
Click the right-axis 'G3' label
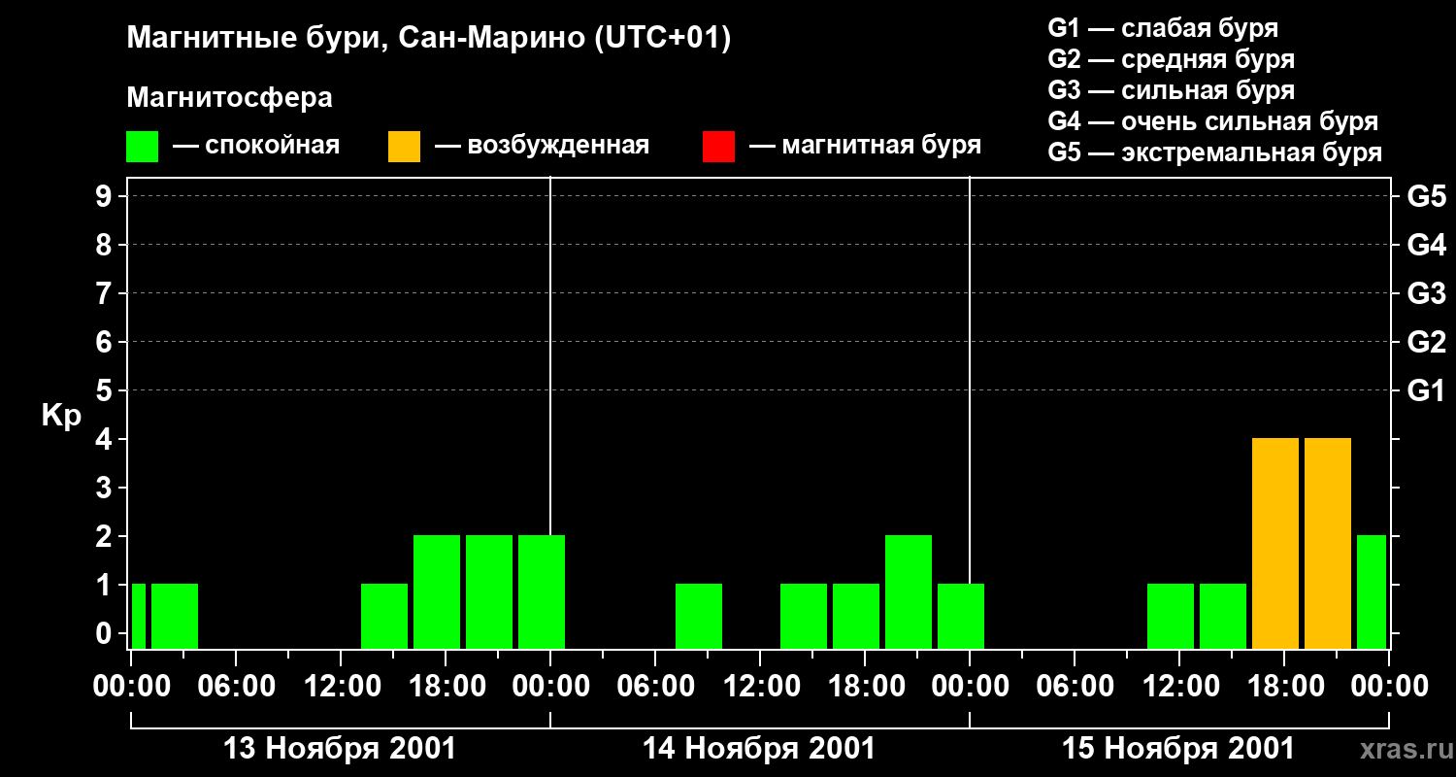point(1426,294)
